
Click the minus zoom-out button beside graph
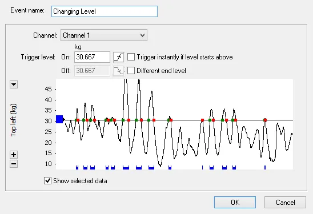[x=14, y=164]
